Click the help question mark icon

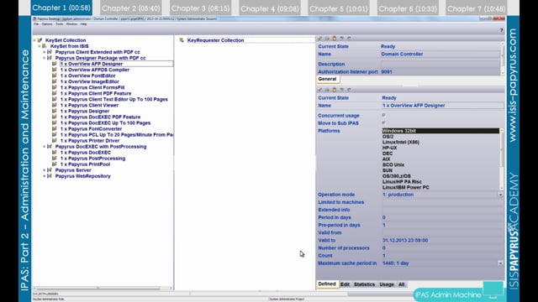tap(501, 30)
